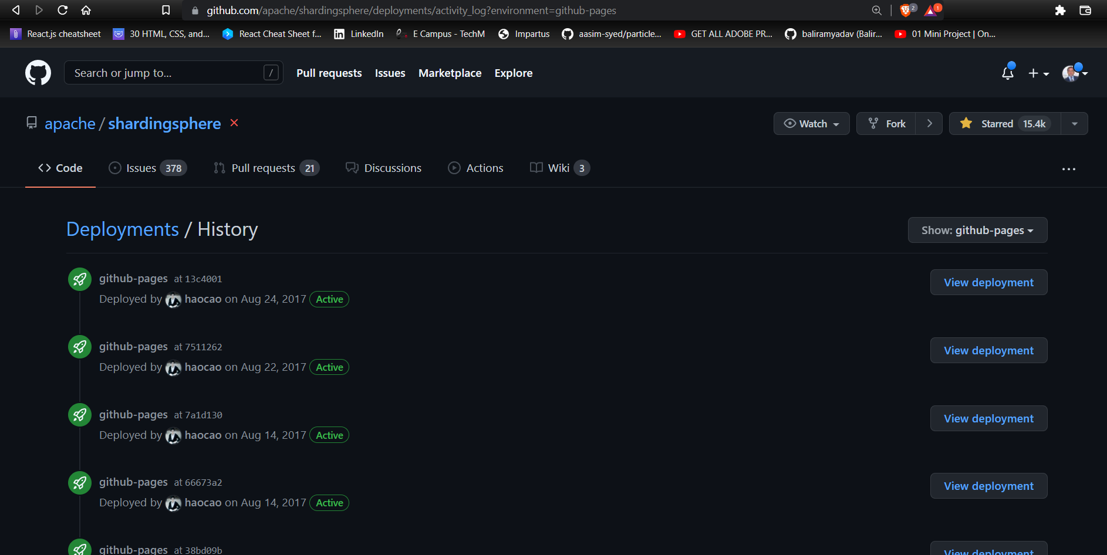
Task: Click the 15.4k stargazers count
Action: pyautogui.click(x=1034, y=124)
